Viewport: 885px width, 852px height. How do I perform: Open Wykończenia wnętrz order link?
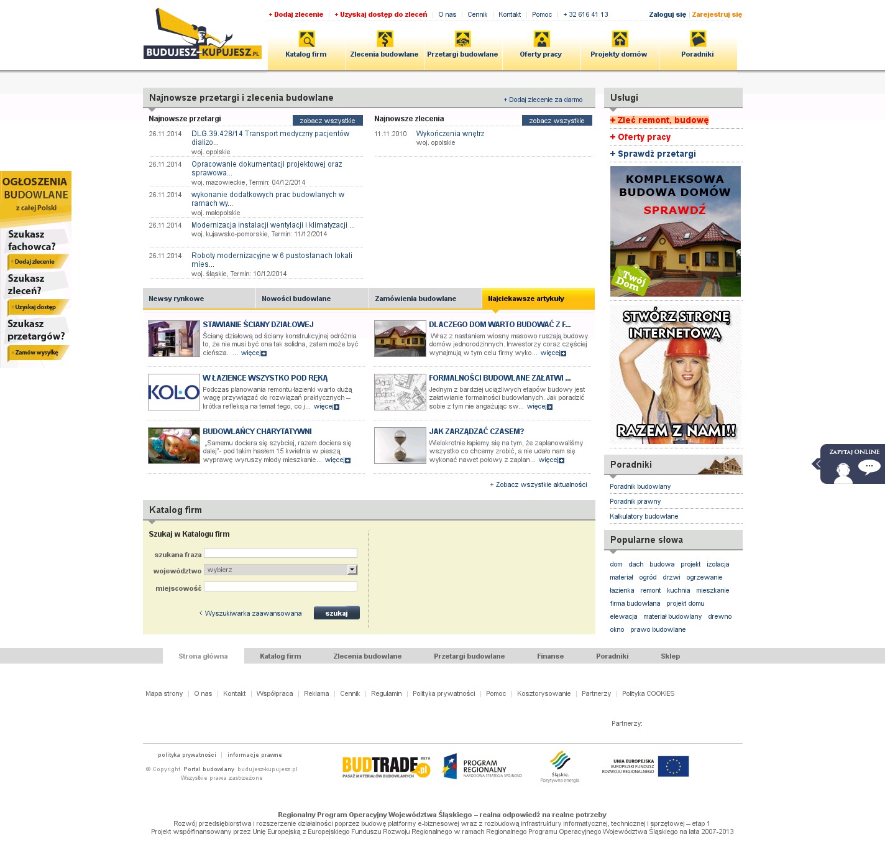pyautogui.click(x=450, y=134)
